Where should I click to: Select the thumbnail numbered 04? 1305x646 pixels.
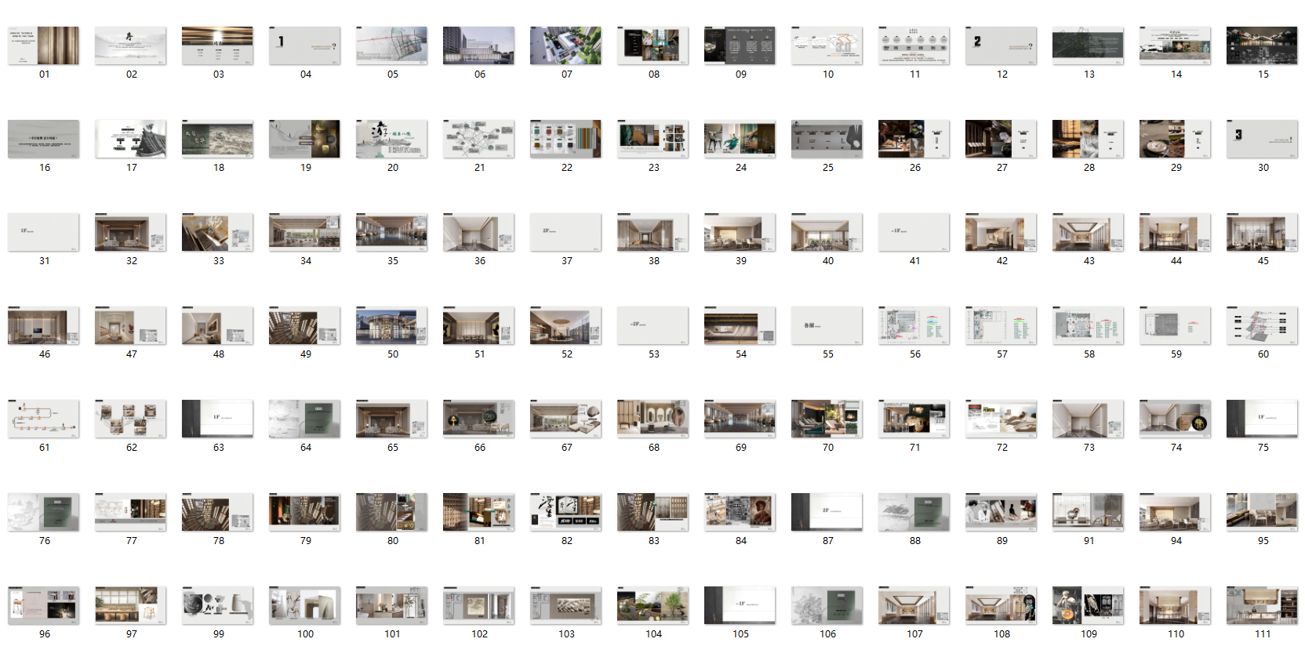tap(305, 45)
